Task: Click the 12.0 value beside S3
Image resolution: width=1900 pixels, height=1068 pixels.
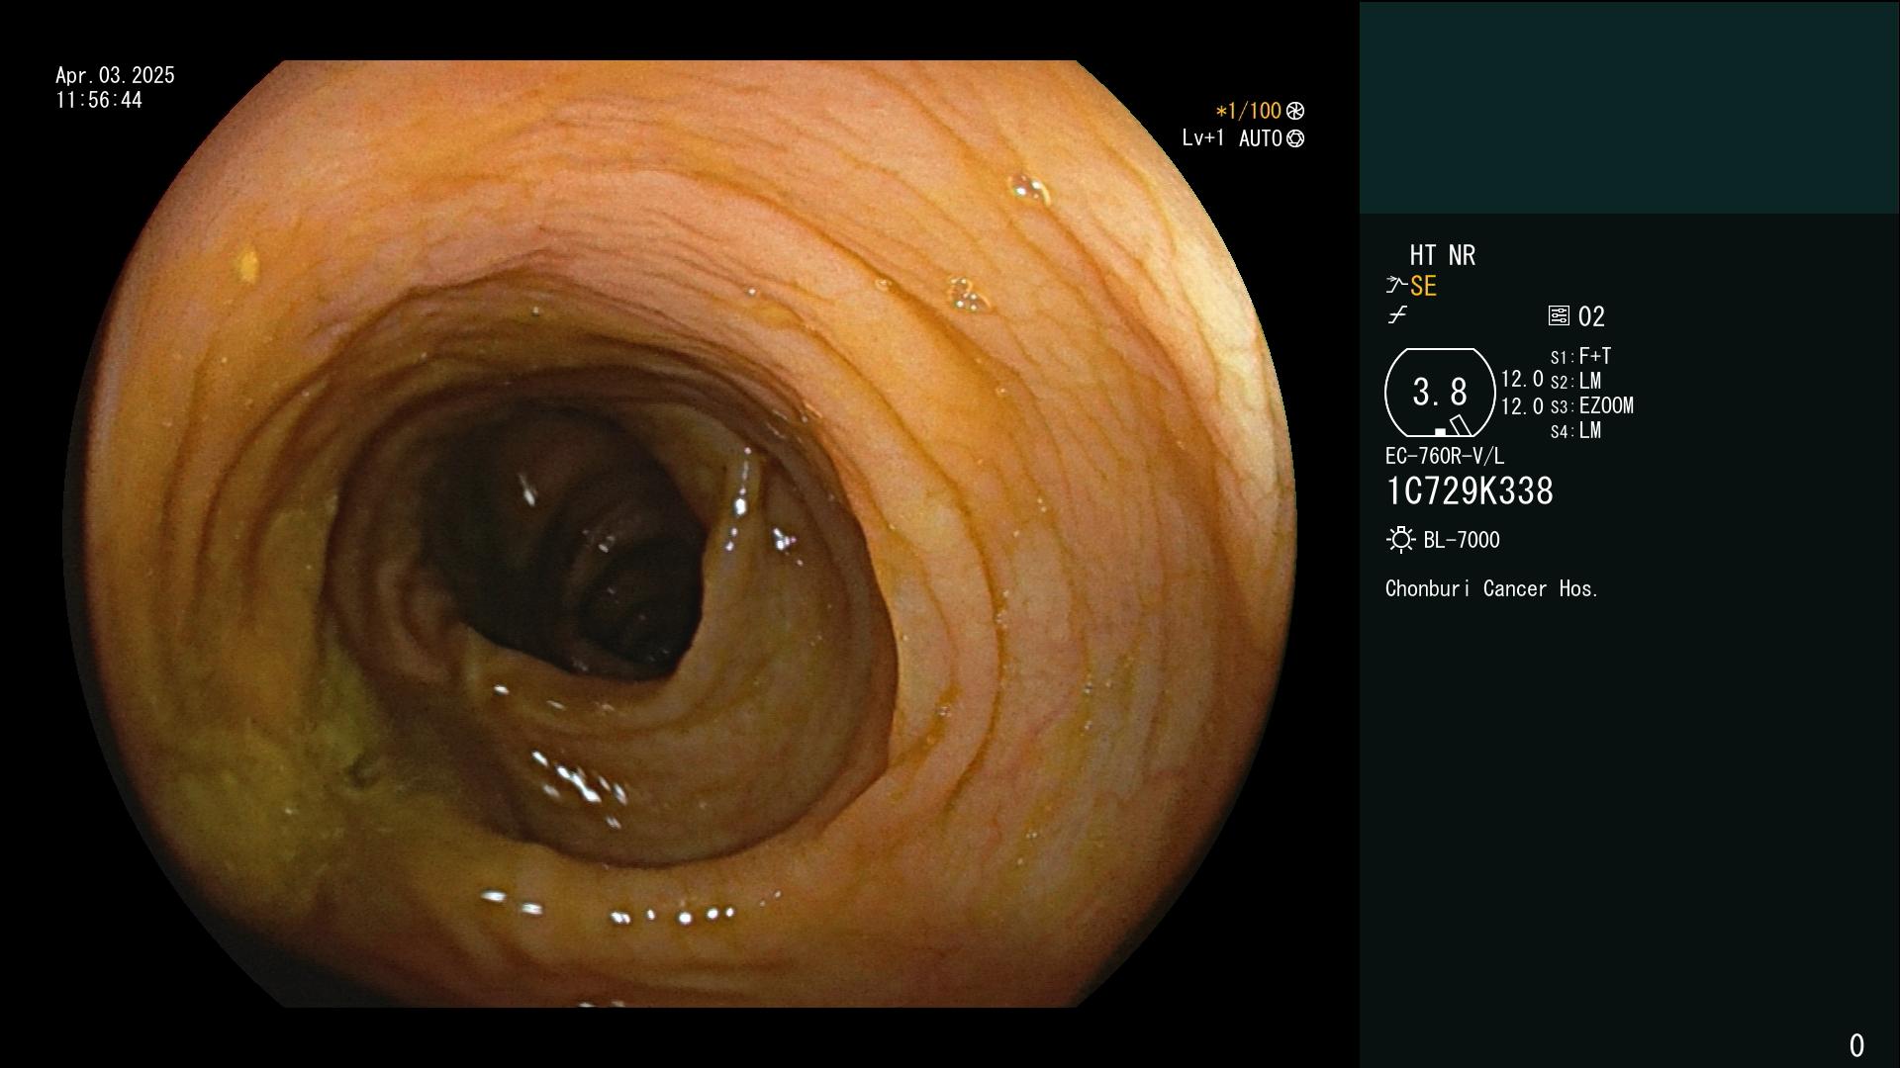Action: point(1522,406)
